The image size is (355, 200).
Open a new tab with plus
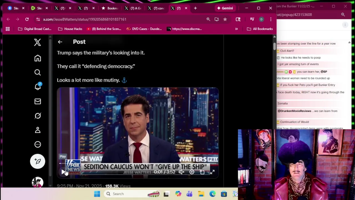point(195,8)
